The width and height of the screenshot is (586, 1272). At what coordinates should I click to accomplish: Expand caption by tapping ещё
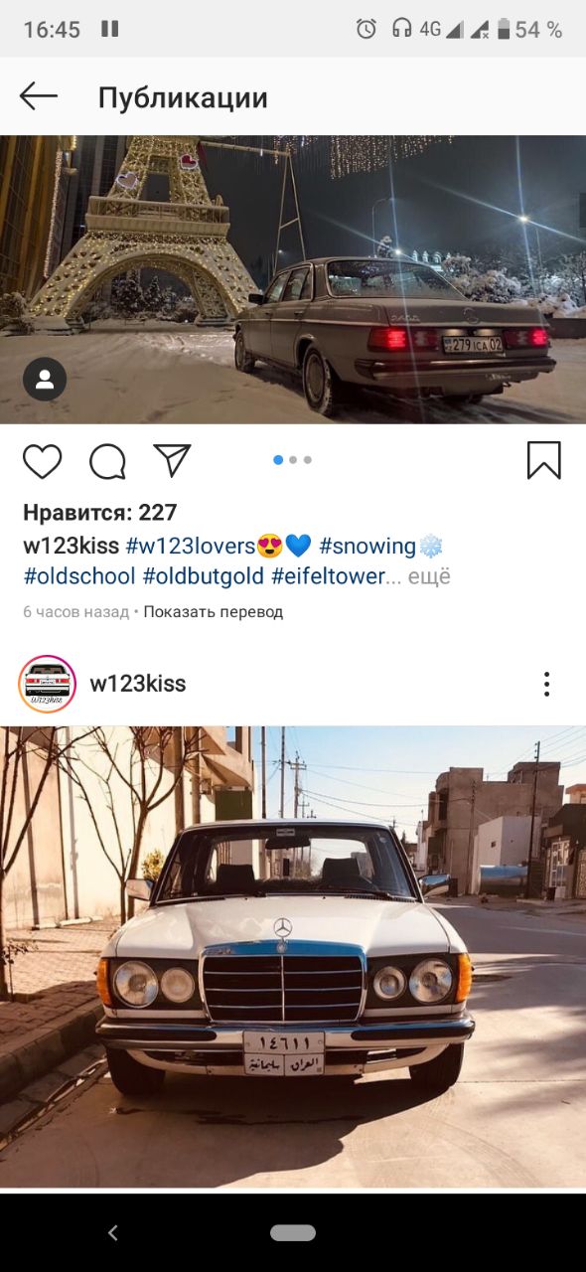[431, 575]
